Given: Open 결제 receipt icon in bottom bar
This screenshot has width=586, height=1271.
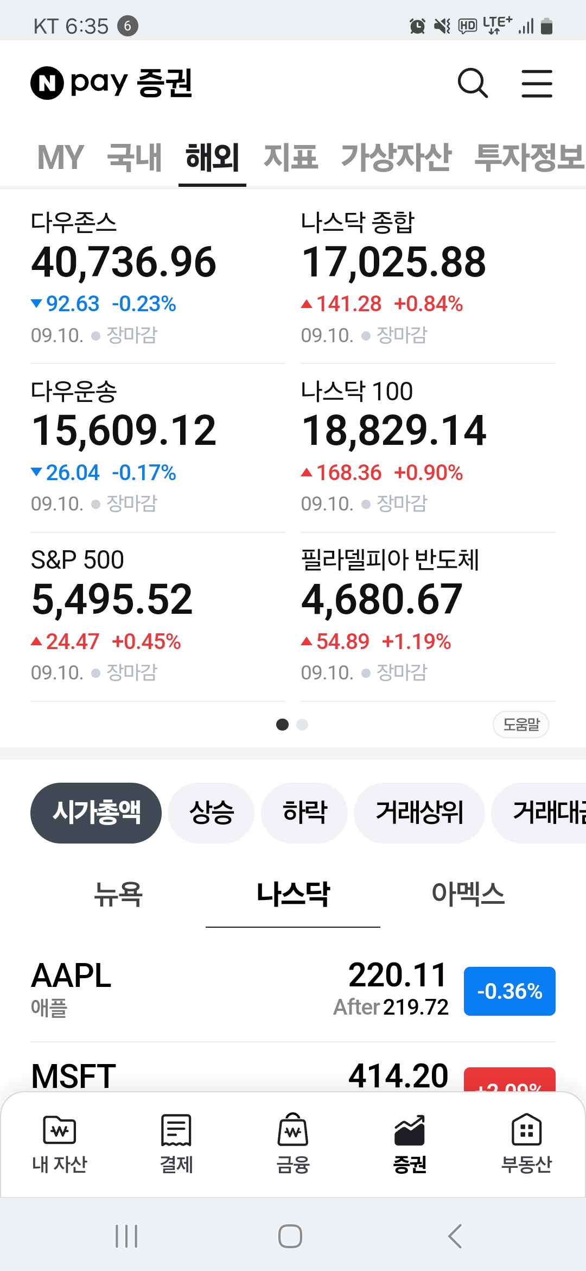Looking at the screenshot, I should [176, 1143].
